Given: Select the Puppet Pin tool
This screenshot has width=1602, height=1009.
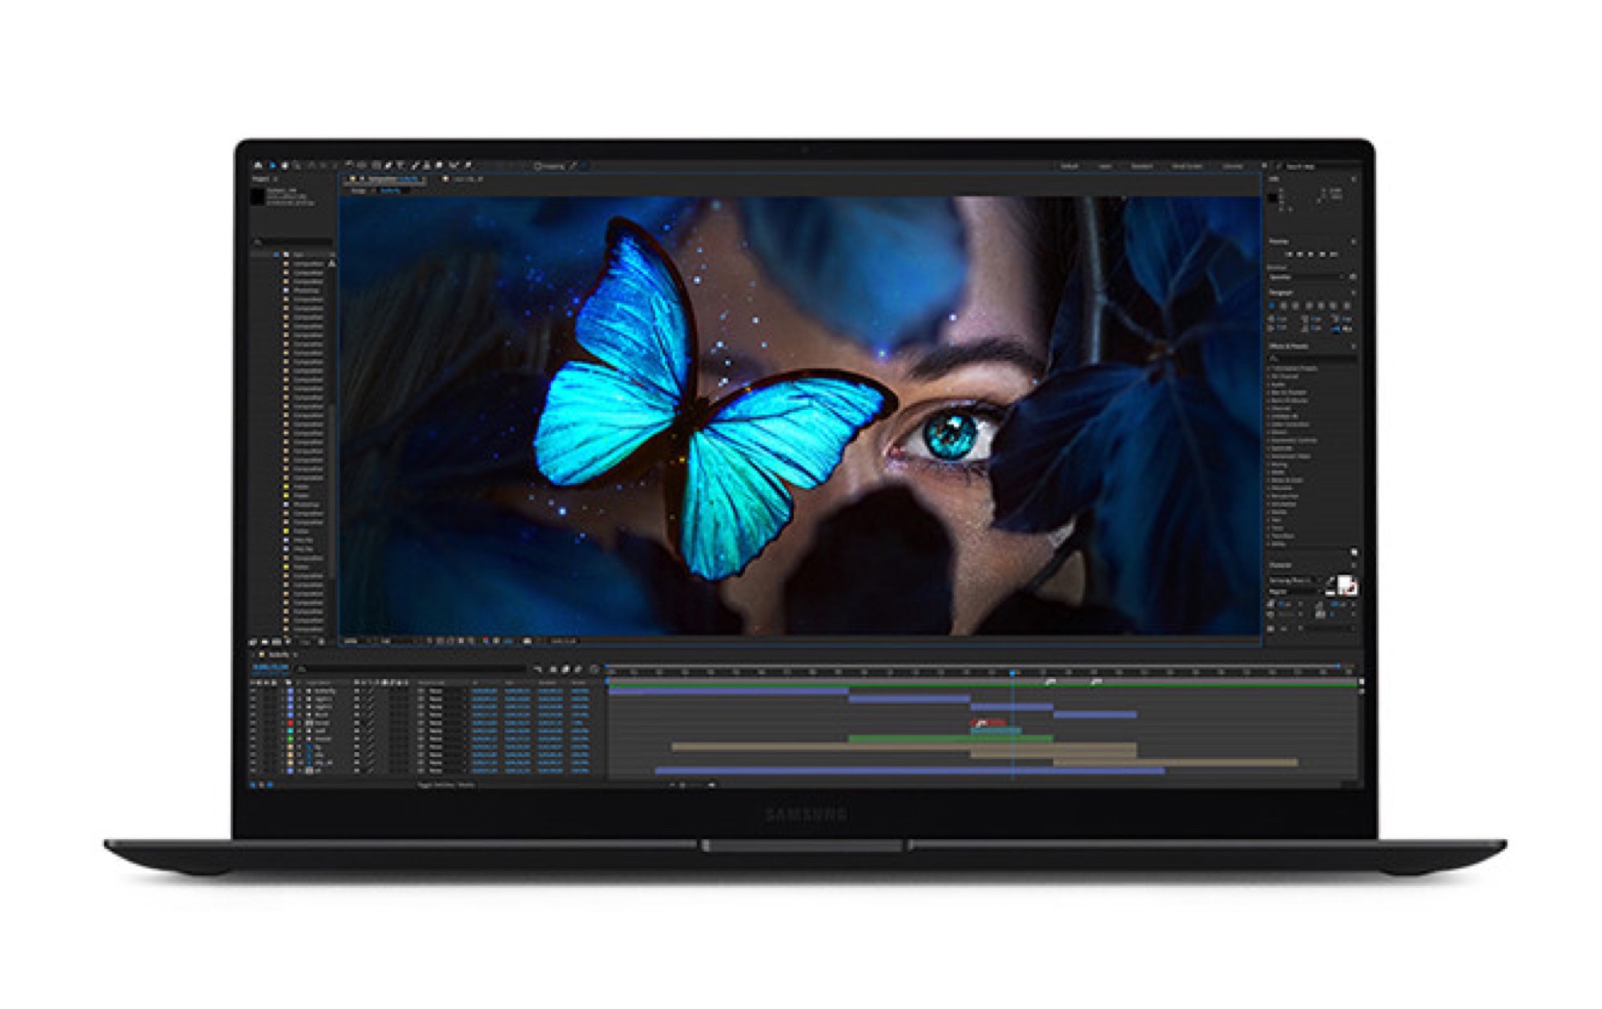Looking at the screenshot, I should coord(468,166).
